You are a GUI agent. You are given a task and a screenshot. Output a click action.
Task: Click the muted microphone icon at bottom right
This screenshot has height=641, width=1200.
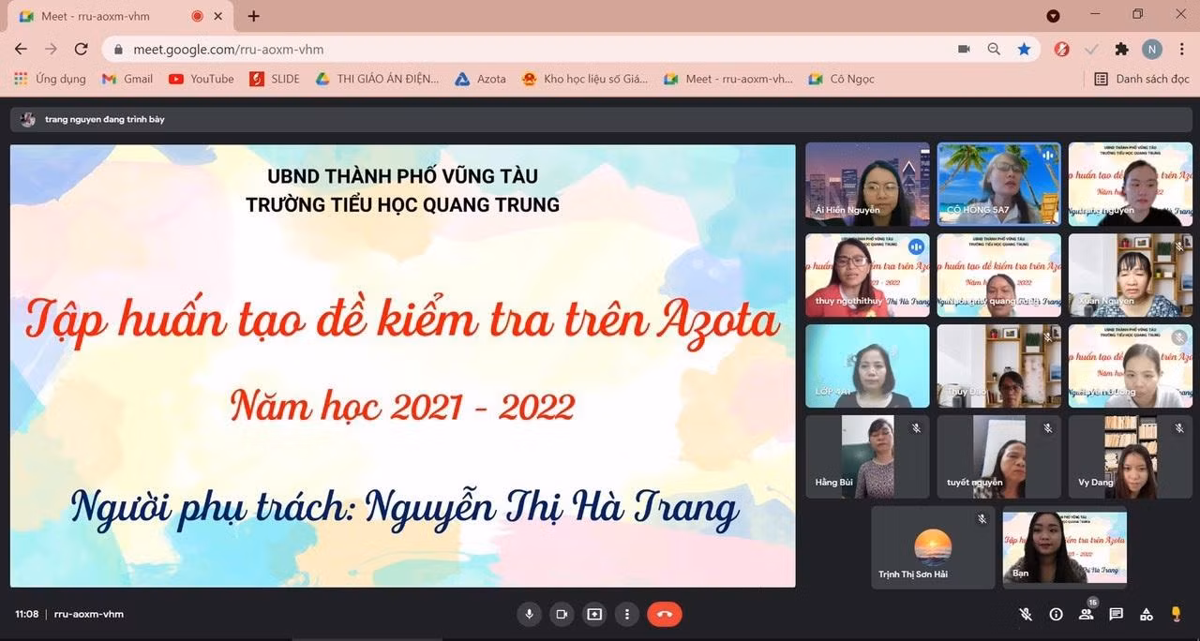[x=1026, y=615]
